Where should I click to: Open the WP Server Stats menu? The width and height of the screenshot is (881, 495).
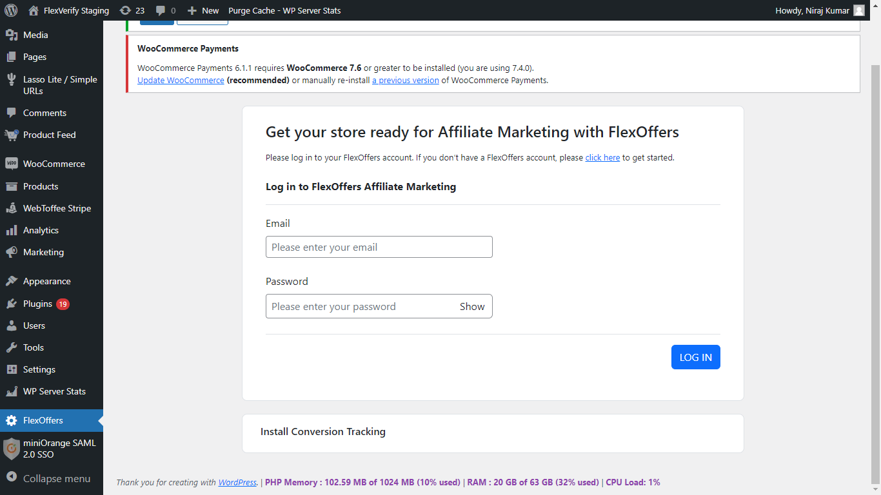(x=54, y=391)
